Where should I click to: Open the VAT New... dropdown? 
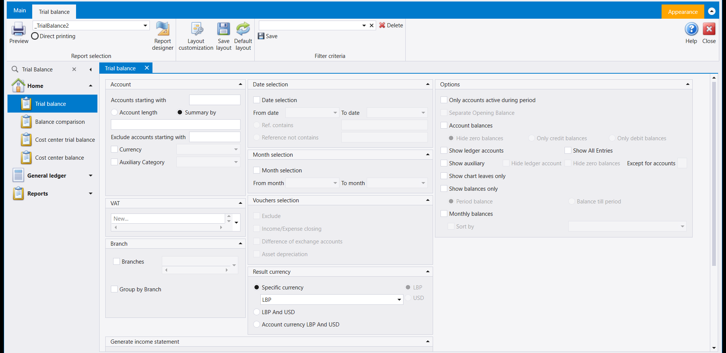pos(236,222)
